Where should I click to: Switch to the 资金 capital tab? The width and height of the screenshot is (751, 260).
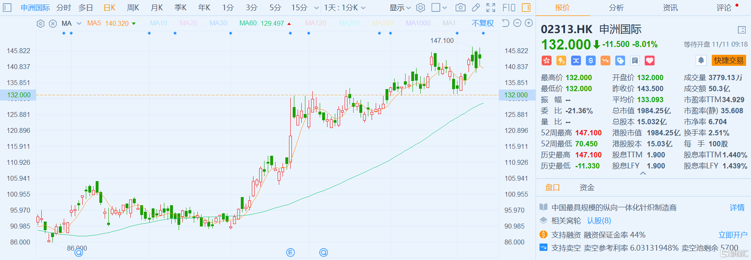click(587, 188)
